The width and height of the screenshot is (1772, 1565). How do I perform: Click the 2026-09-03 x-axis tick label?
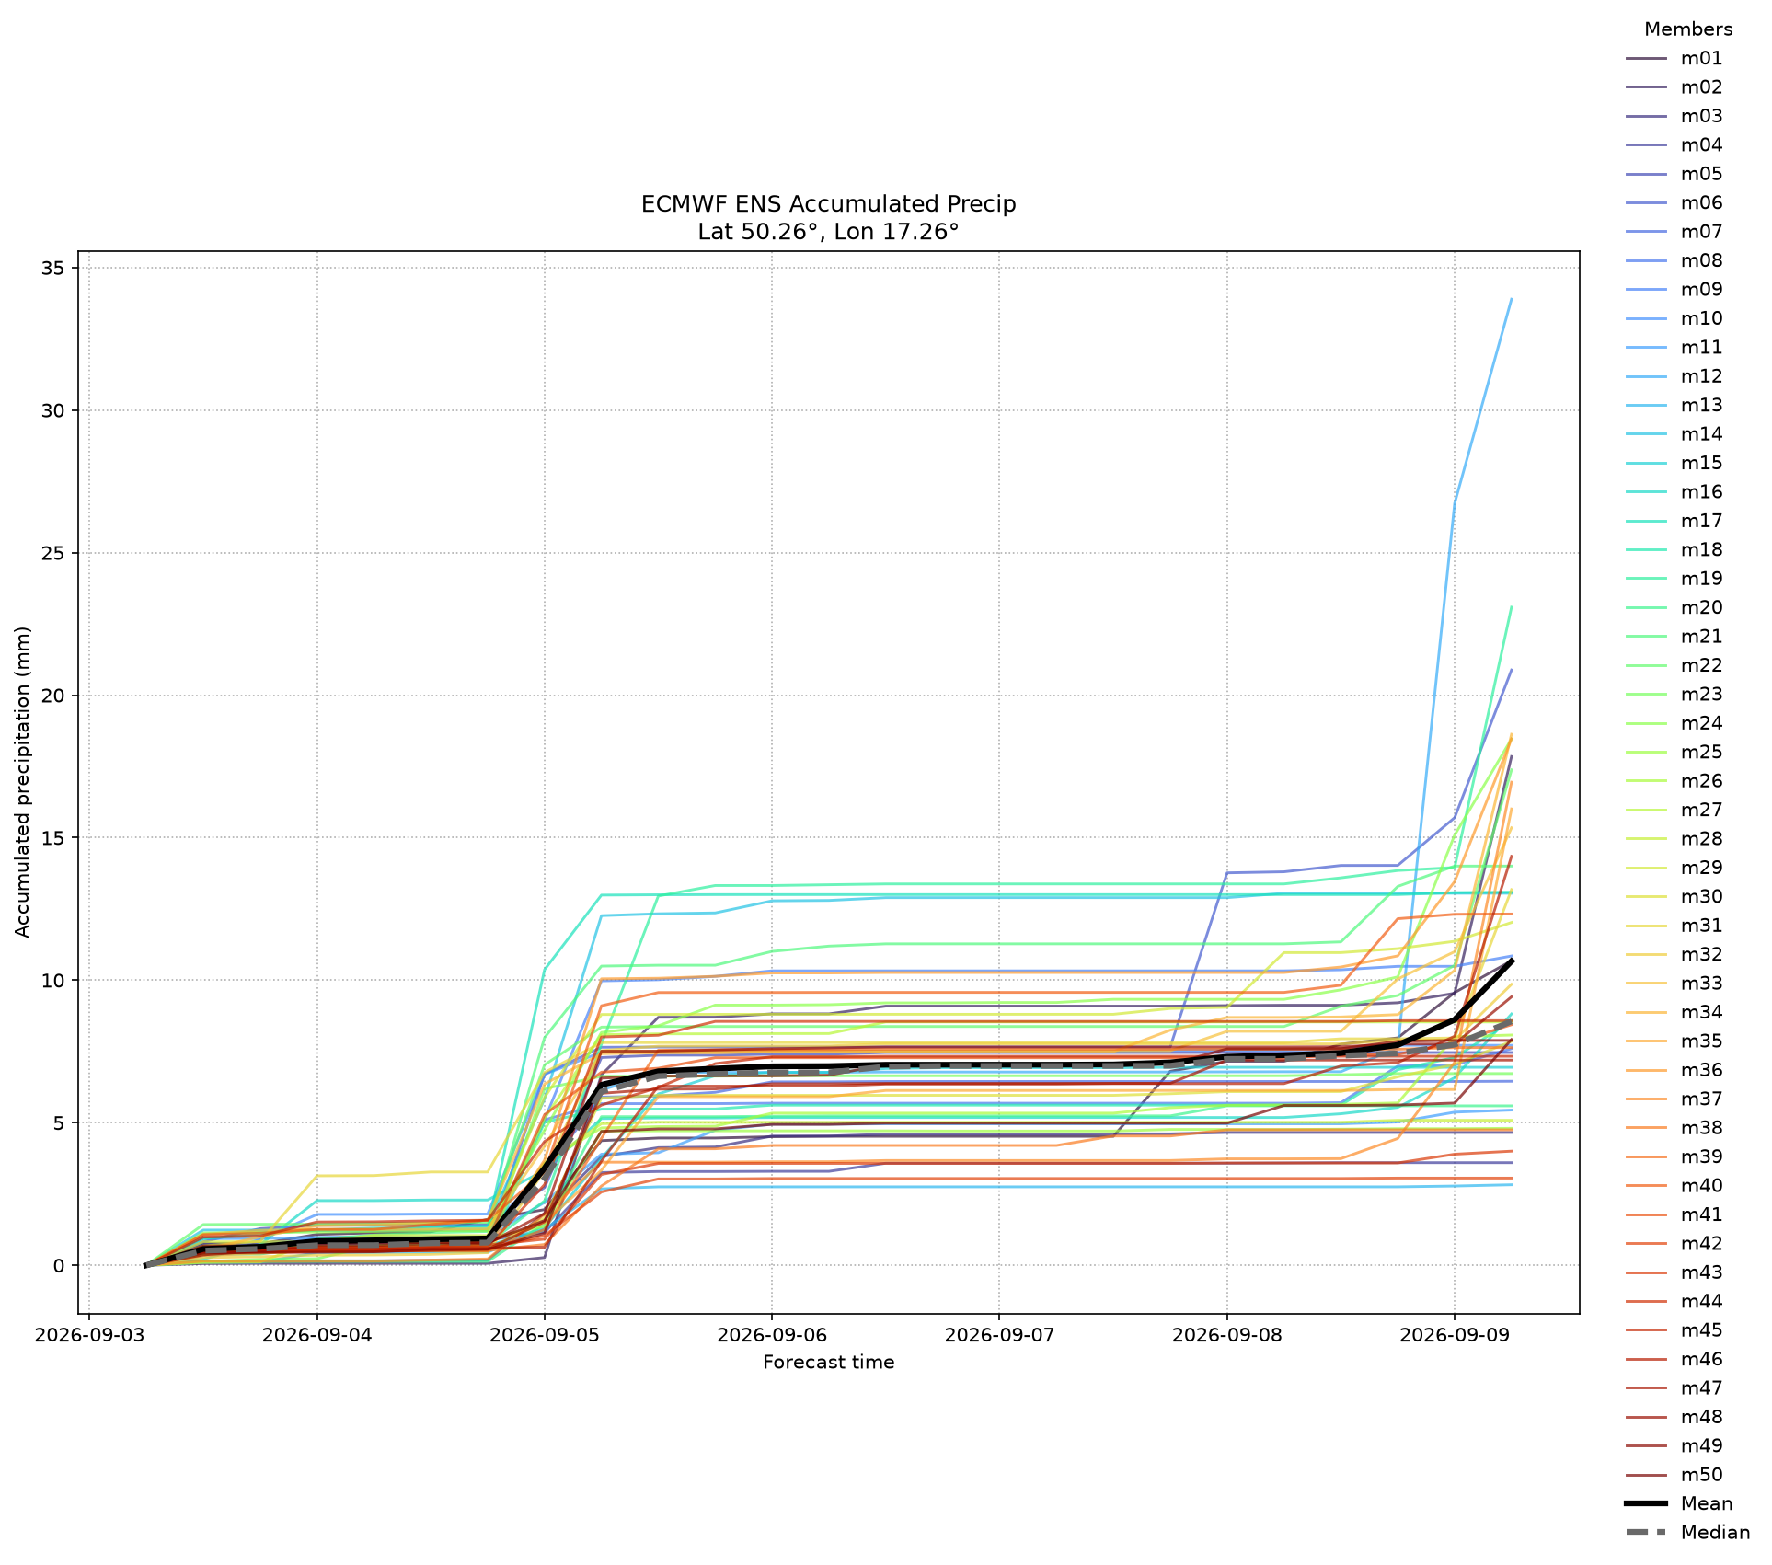point(89,1335)
